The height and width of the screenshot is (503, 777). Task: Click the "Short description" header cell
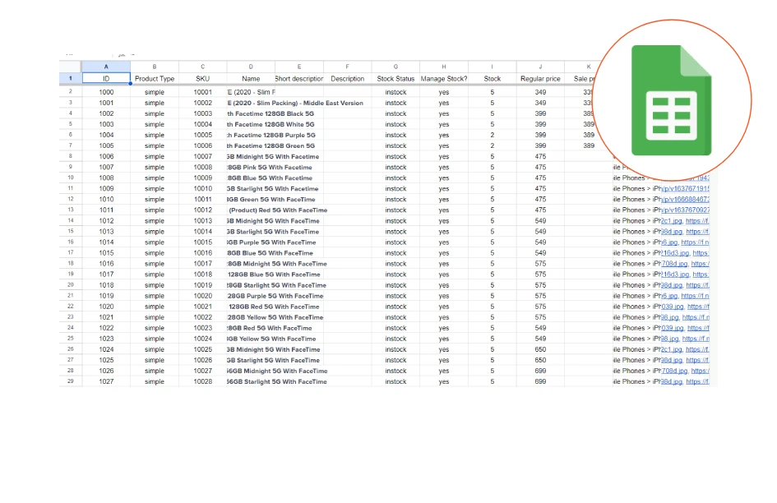299,78
